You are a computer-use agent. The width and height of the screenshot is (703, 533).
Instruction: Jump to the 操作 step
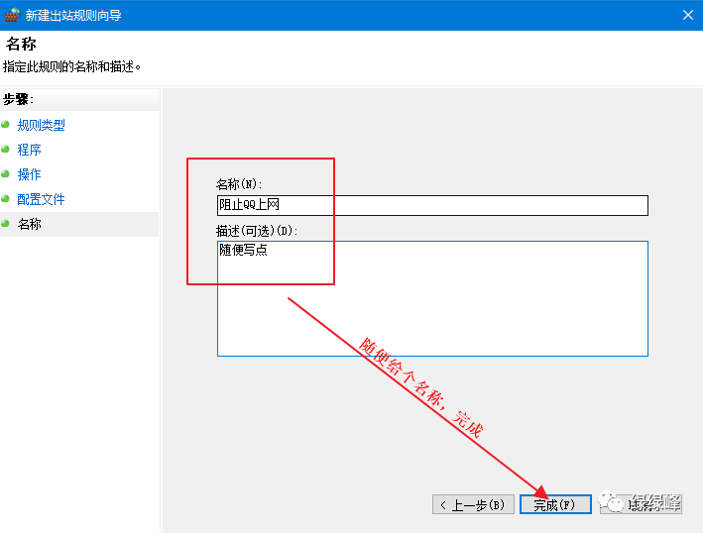click(29, 174)
